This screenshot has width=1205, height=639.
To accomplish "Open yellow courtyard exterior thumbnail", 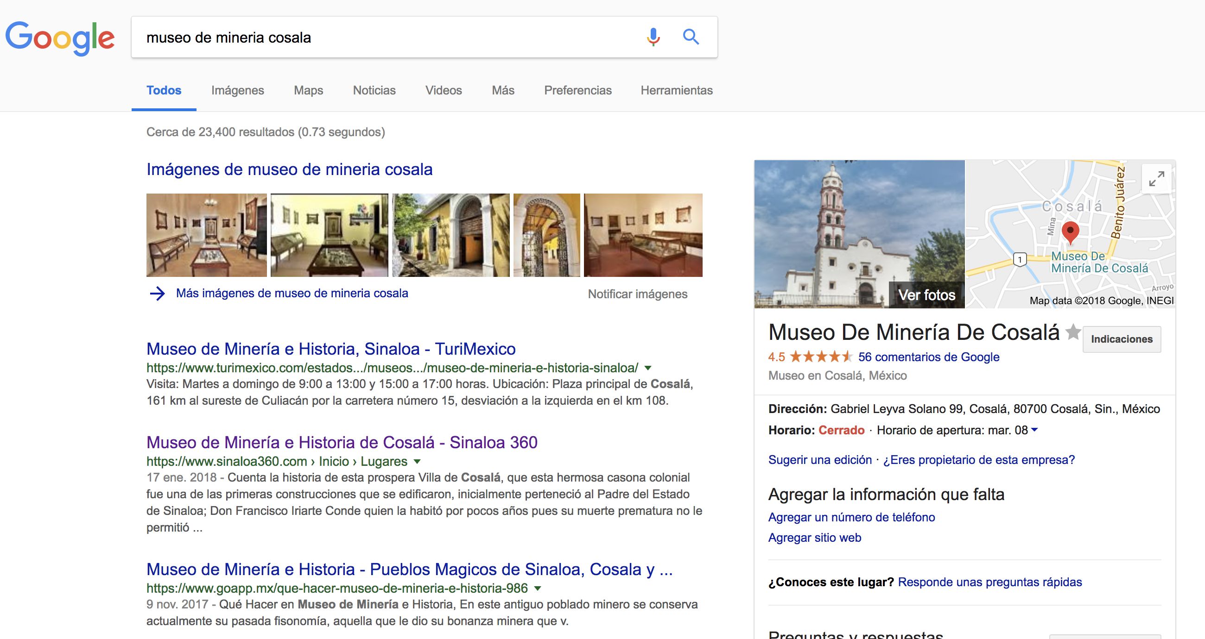I will point(450,235).
